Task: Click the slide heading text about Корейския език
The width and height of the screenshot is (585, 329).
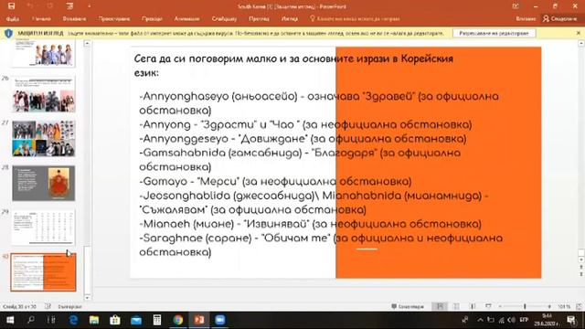Action: pos(293,65)
